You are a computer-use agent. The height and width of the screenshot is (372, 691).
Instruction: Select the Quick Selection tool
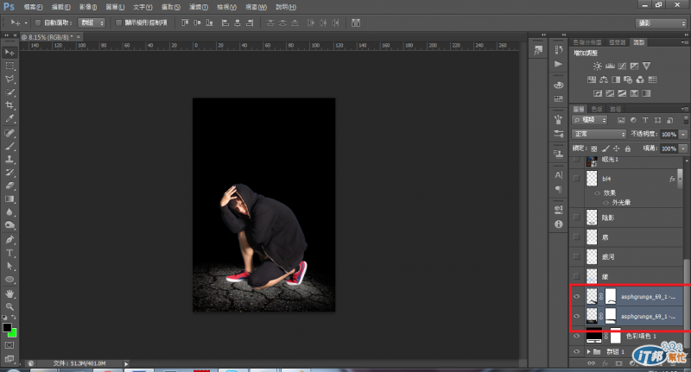tap(10, 92)
